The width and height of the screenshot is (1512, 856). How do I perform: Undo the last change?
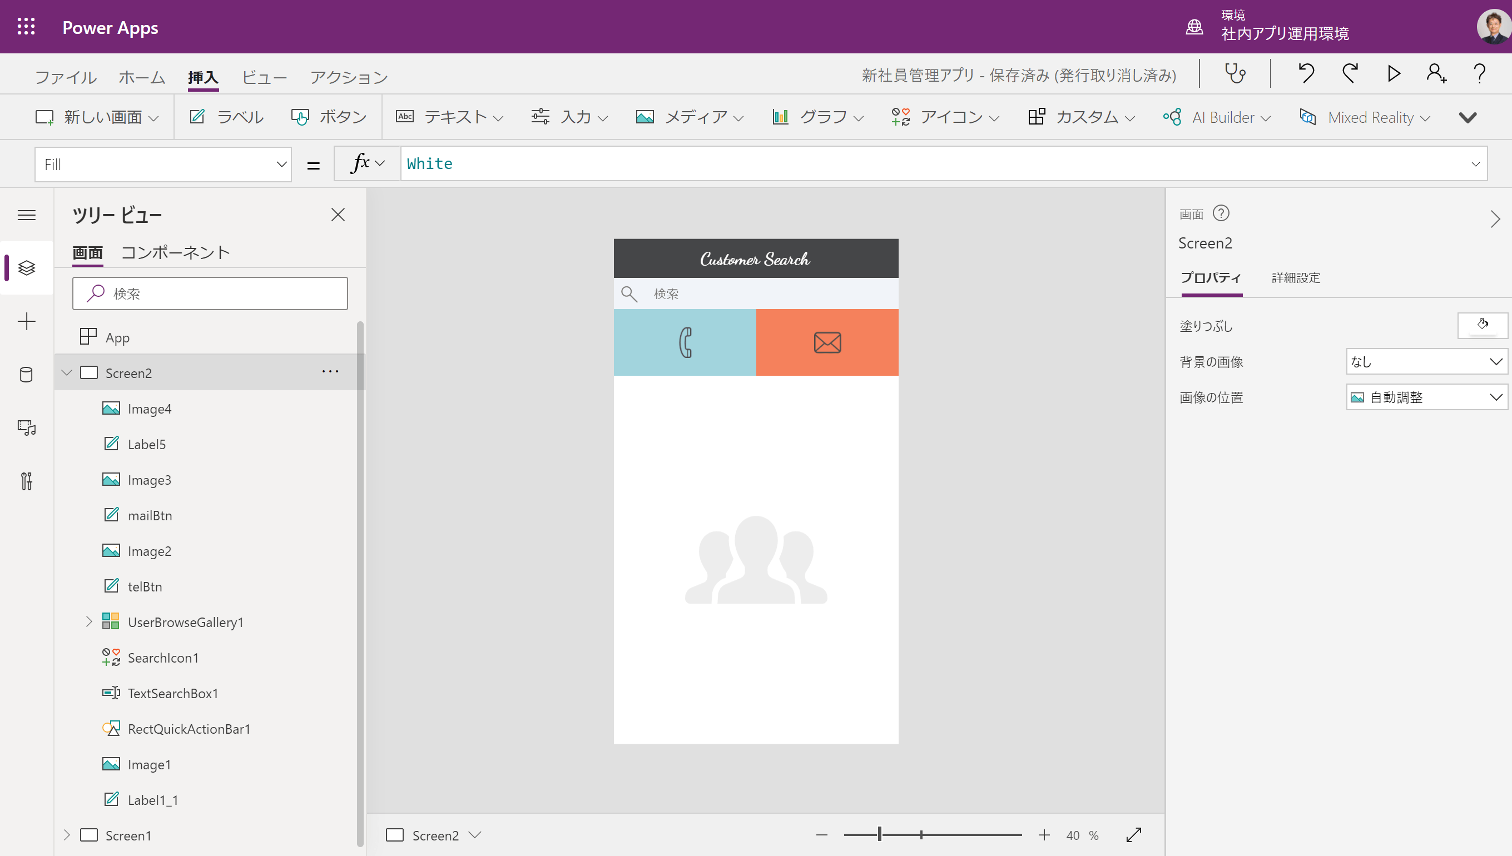pyautogui.click(x=1306, y=73)
